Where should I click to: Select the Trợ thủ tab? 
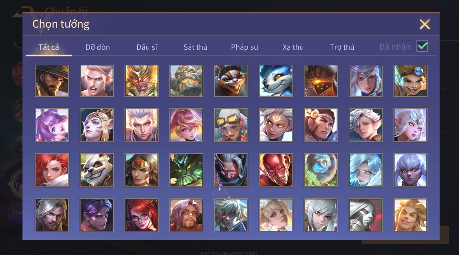tap(342, 47)
